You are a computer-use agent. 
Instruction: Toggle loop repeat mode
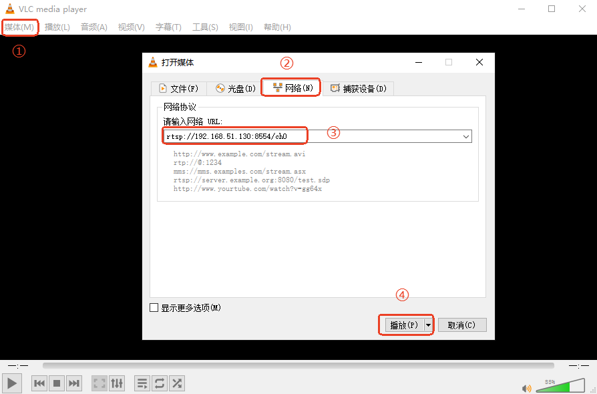[x=160, y=383]
